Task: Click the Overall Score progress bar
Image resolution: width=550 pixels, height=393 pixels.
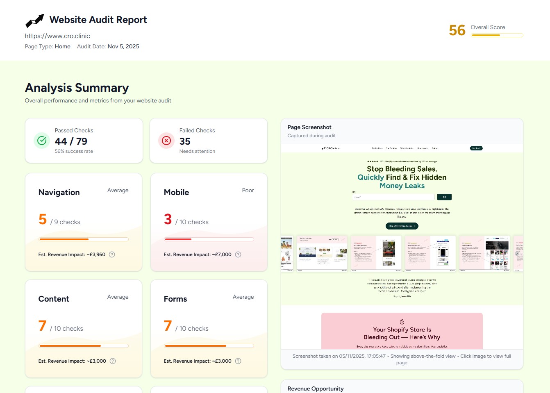Action: (x=497, y=35)
